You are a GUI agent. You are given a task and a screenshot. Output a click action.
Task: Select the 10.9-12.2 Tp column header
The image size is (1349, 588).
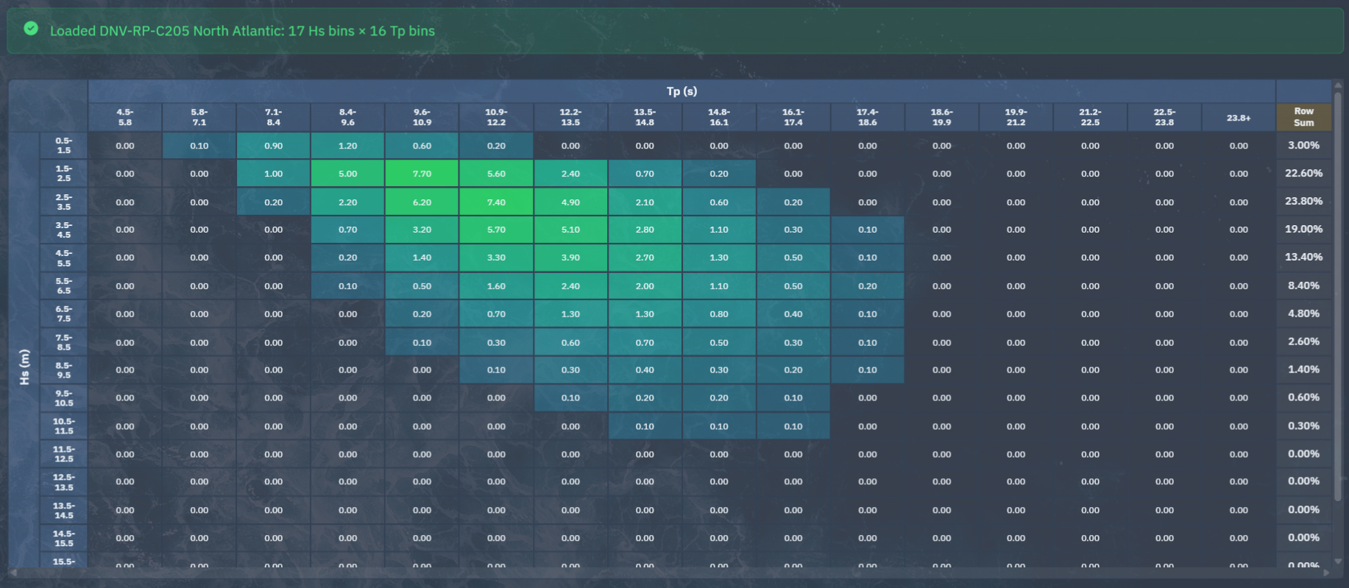(x=496, y=117)
